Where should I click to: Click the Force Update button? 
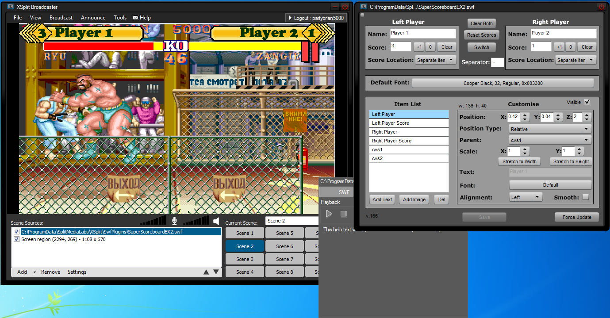tap(577, 217)
